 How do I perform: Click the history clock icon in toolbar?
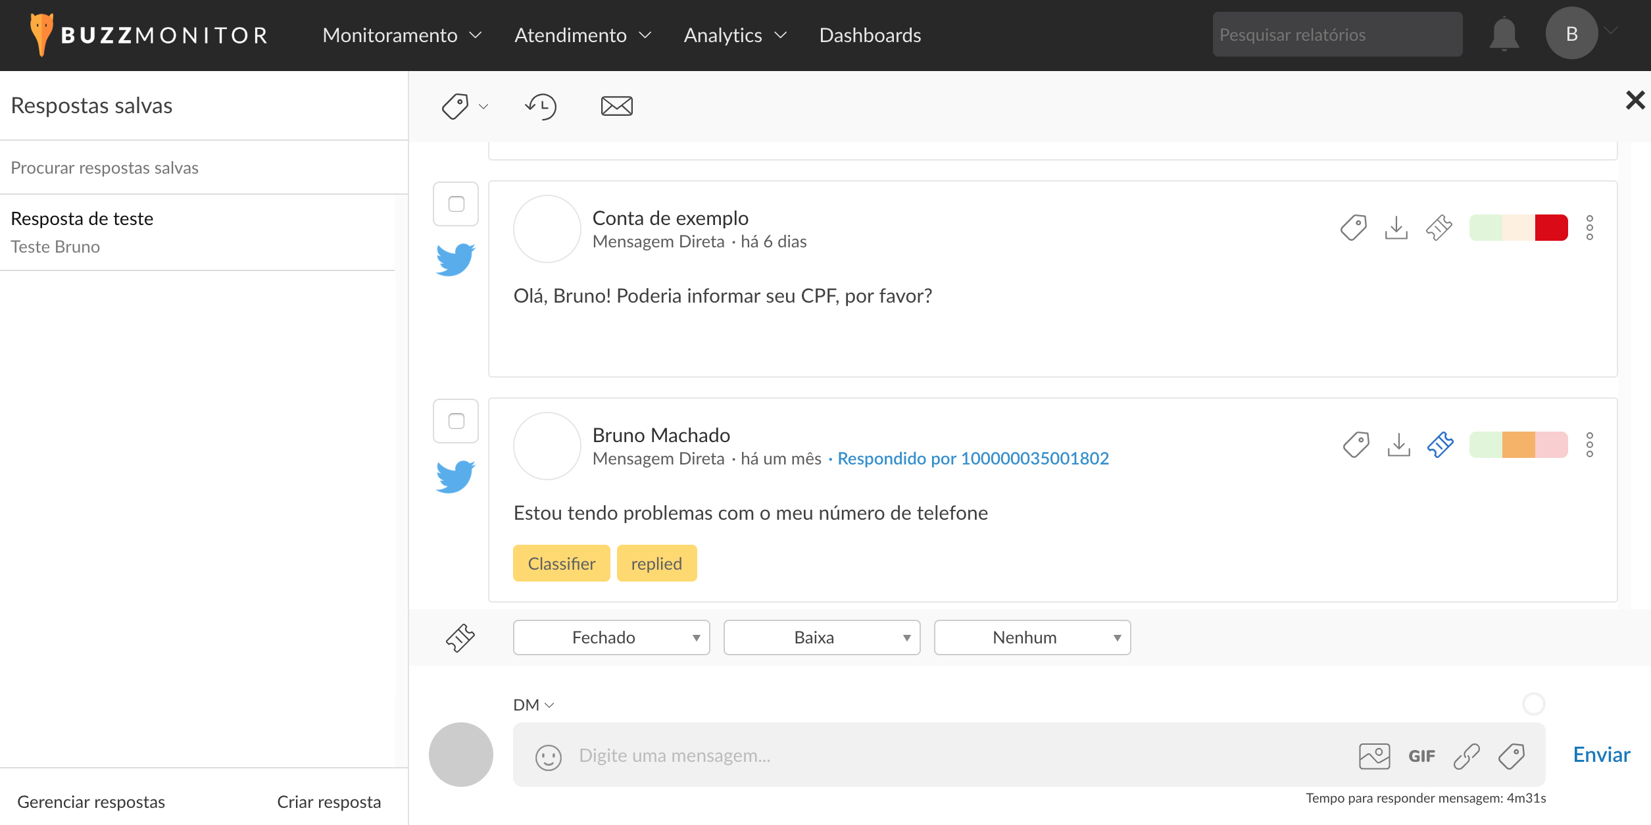(541, 106)
